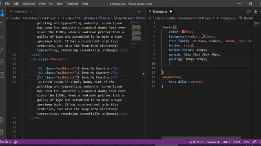
Task: Open the Source Control view
Action: tap(1, 37)
